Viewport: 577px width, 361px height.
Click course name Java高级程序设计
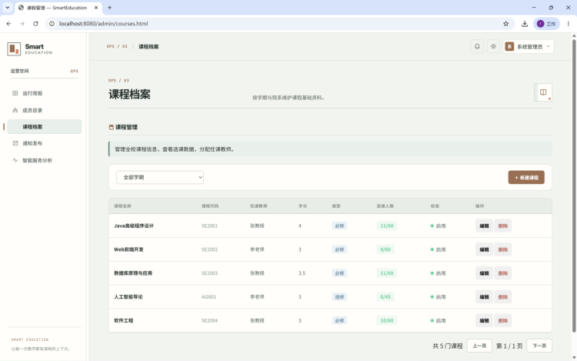tap(134, 226)
